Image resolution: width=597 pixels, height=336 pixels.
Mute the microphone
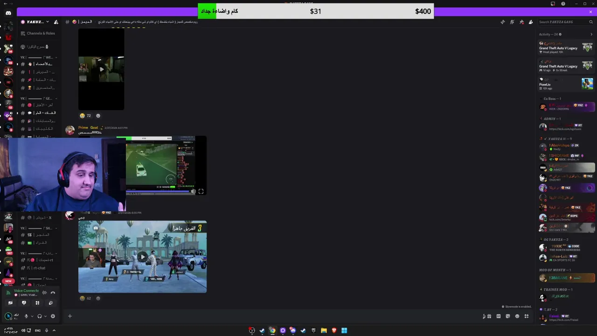pyautogui.click(x=26, y=316)
